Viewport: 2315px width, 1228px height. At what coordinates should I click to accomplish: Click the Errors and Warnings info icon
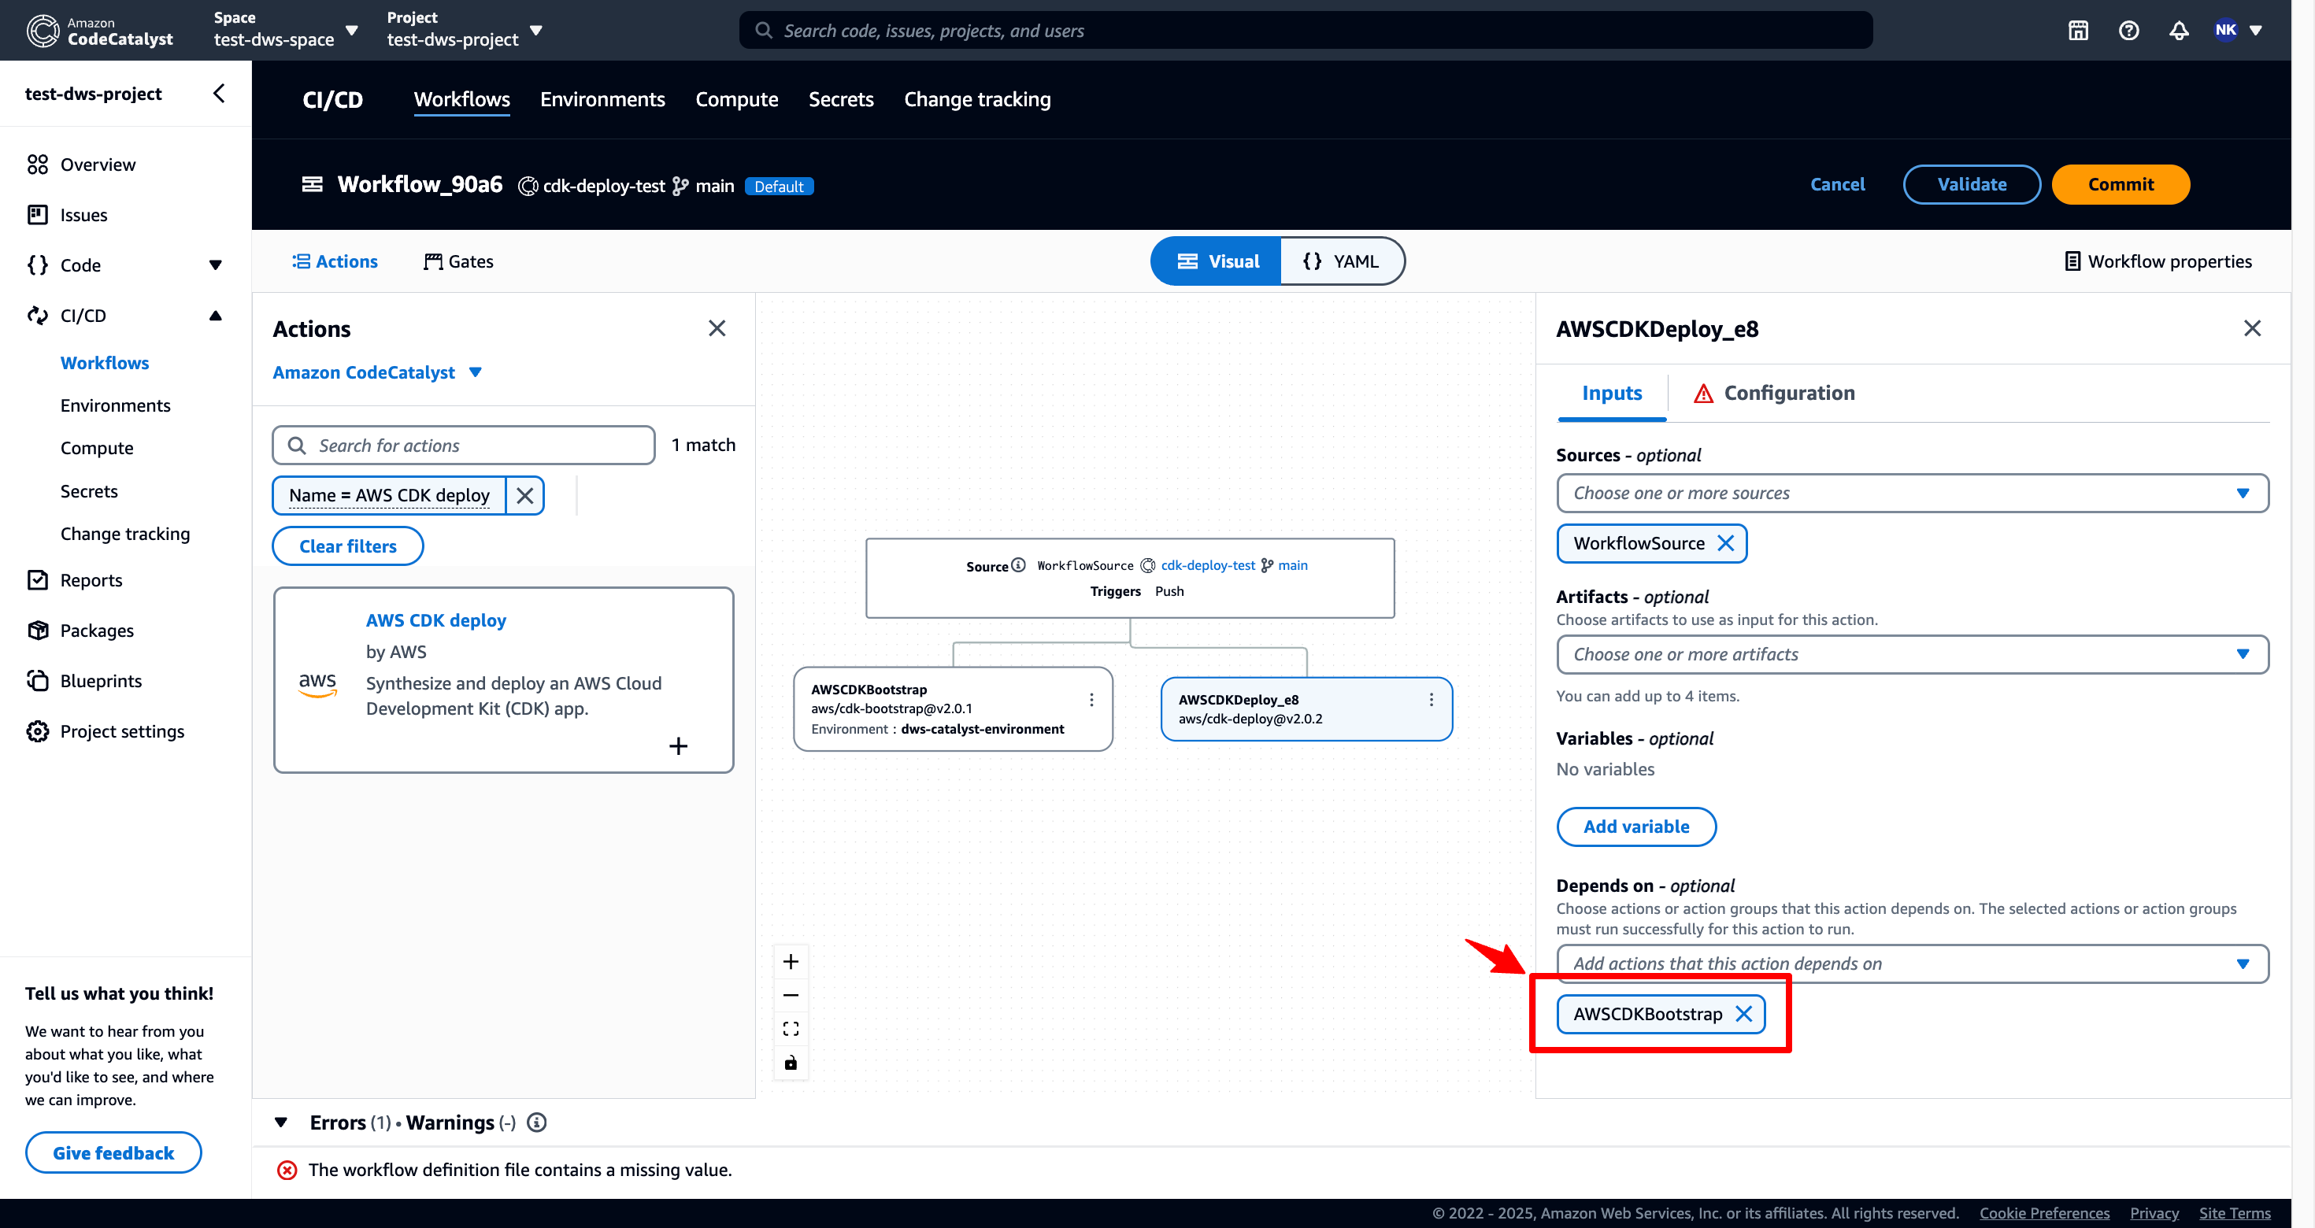(536, 1123)
